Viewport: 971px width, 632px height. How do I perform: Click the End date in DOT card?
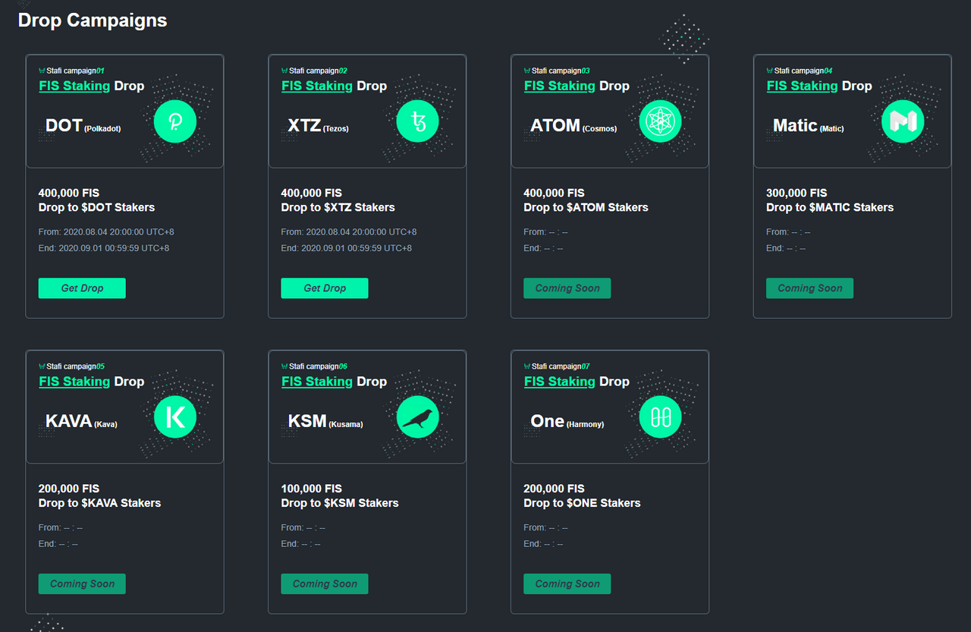(x=104, y=248)
